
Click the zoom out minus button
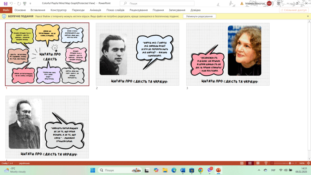(272, 163)
